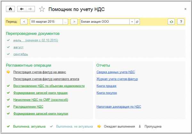The image size is (192, 134).
Task: Open period selection via the ellipsis button
Action: coord(65,21)
